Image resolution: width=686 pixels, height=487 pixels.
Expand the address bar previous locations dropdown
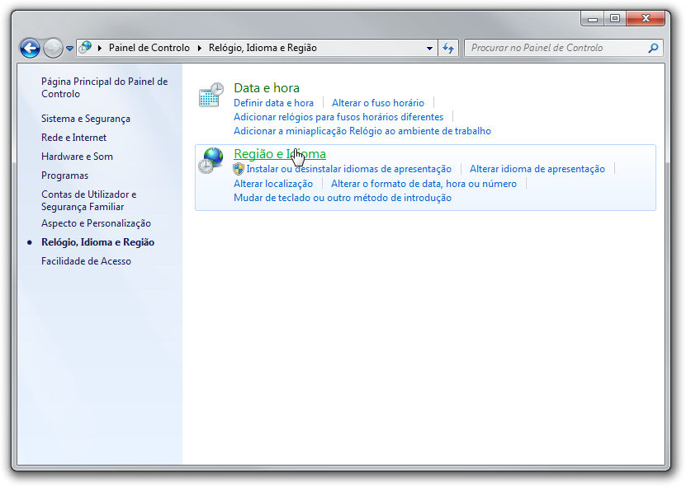[429, 48]
